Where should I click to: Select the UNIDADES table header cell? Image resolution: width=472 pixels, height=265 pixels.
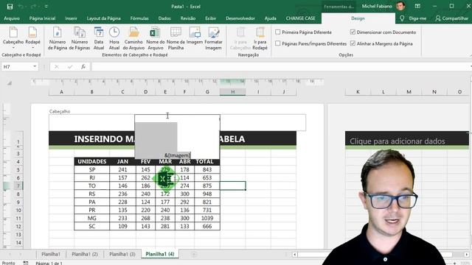pyautogui.click(x=91, y=162)
